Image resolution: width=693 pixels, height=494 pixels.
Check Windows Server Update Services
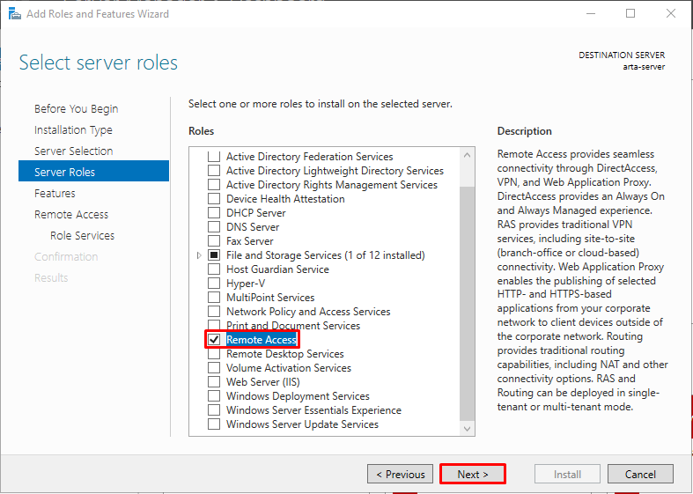click(x=214, y=424)
